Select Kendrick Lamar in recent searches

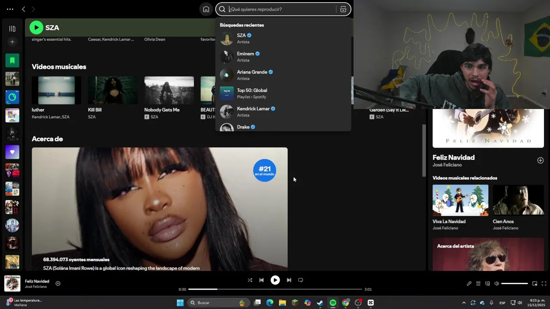(283, 112)
